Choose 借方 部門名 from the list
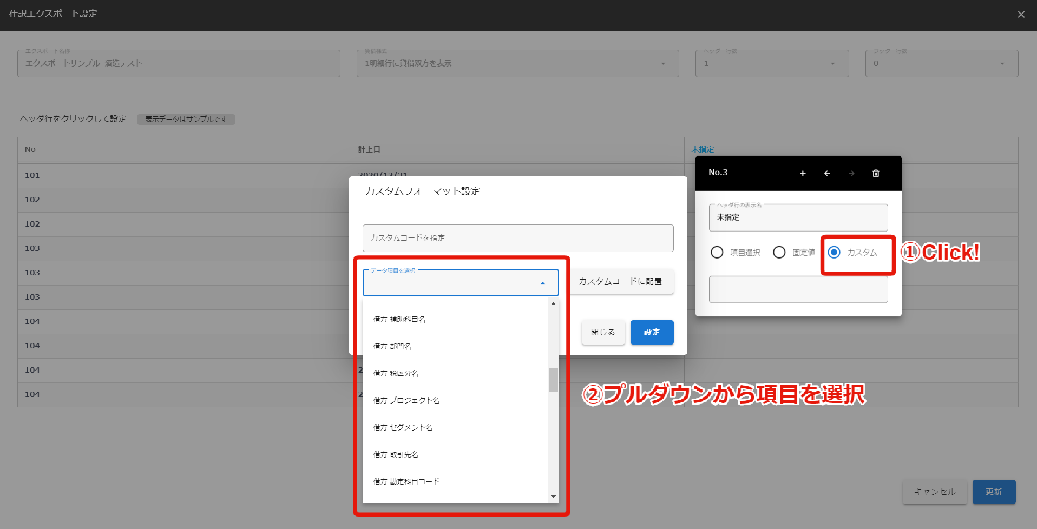Viewport: 1037px width, 529px height. 455,346
